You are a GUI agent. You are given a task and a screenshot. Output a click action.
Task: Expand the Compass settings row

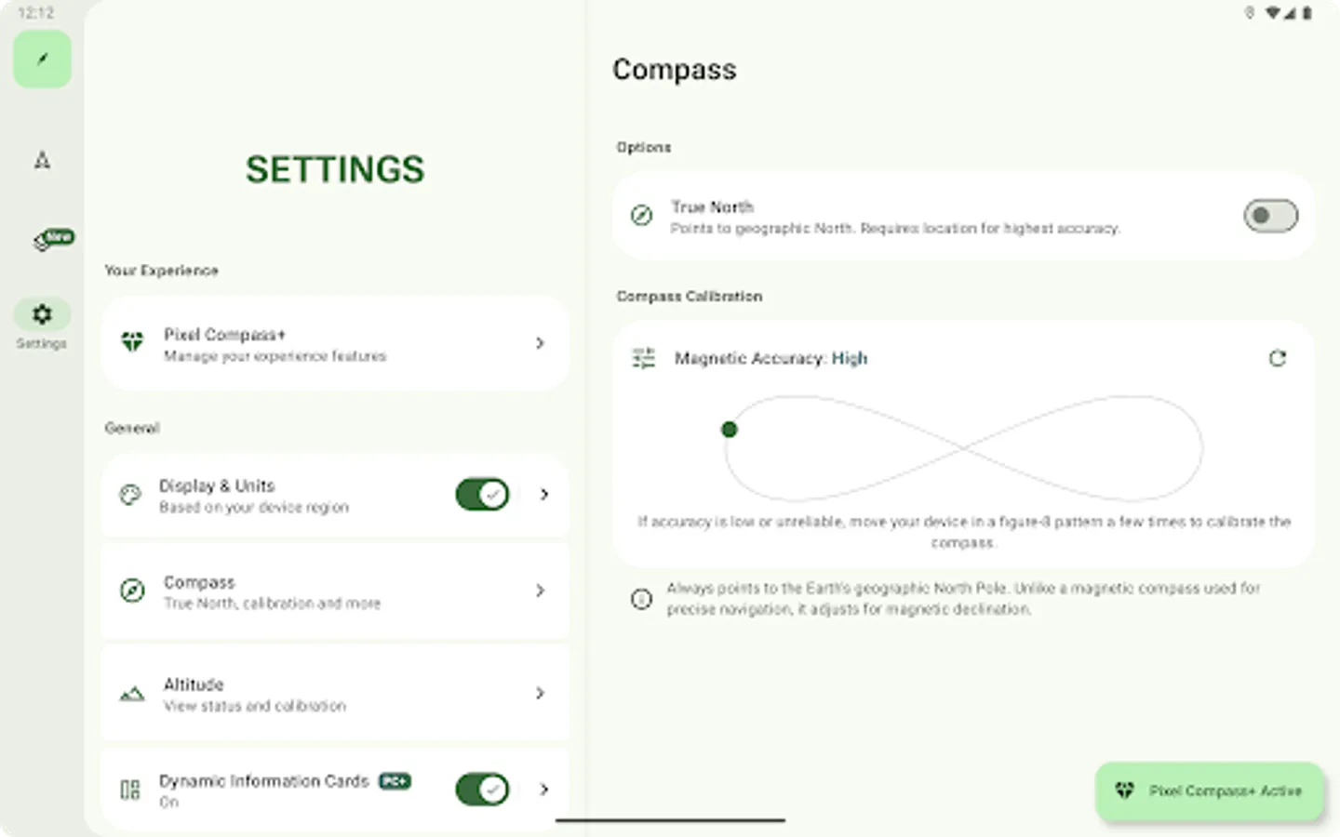pos(540,591)
